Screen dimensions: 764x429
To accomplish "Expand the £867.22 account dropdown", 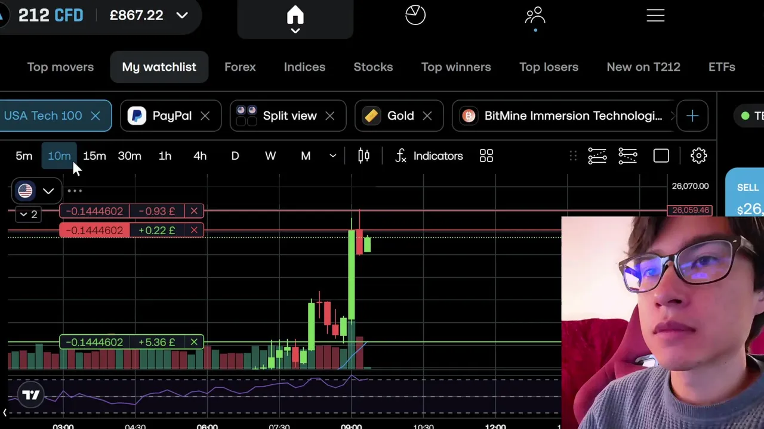I will click(x=182, y=15).
